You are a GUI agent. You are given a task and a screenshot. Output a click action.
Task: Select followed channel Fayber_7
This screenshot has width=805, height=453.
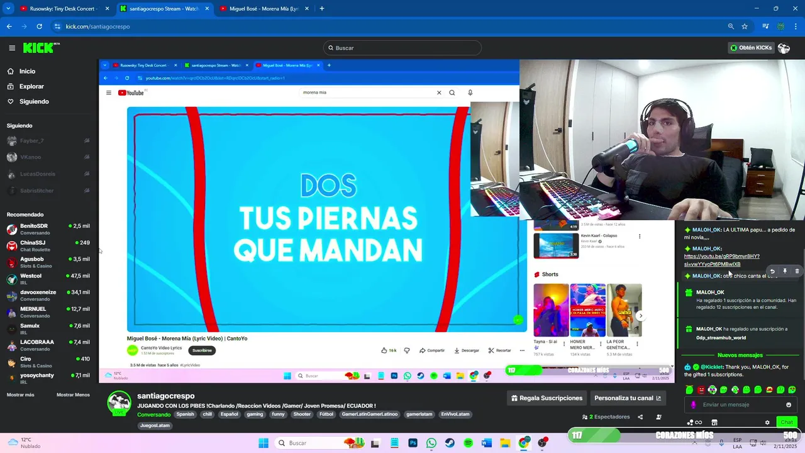click(48, 141)
